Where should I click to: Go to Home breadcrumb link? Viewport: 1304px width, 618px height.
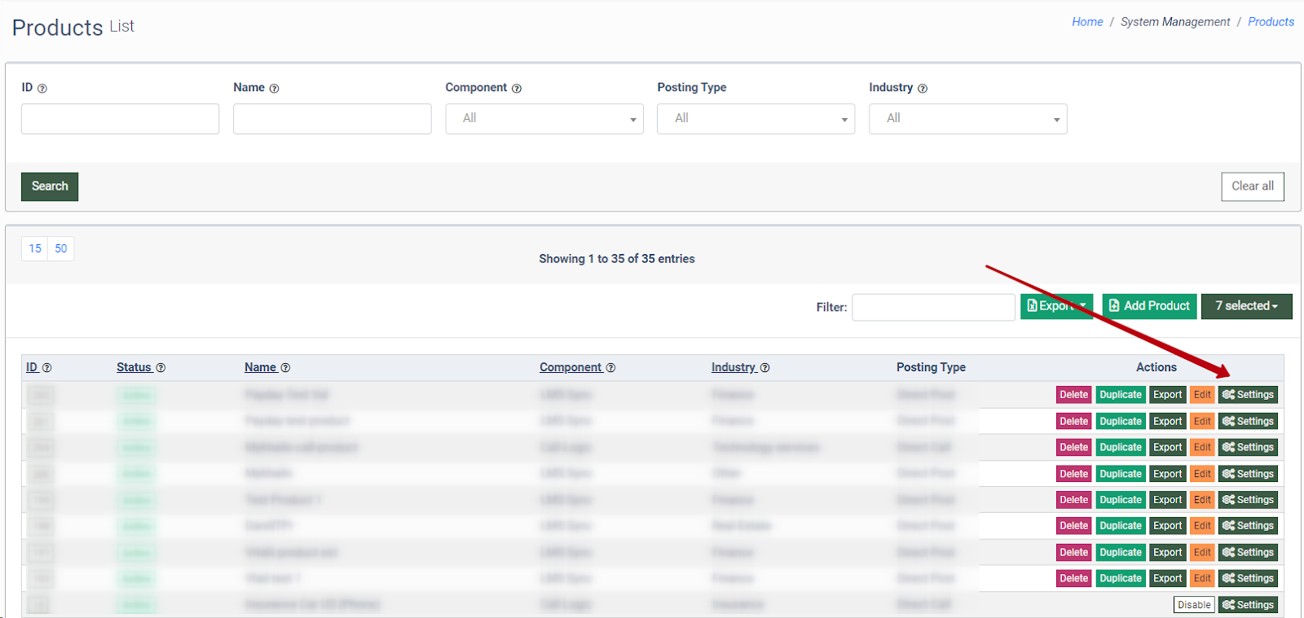pyautogui.click(x=1086, y=22)
